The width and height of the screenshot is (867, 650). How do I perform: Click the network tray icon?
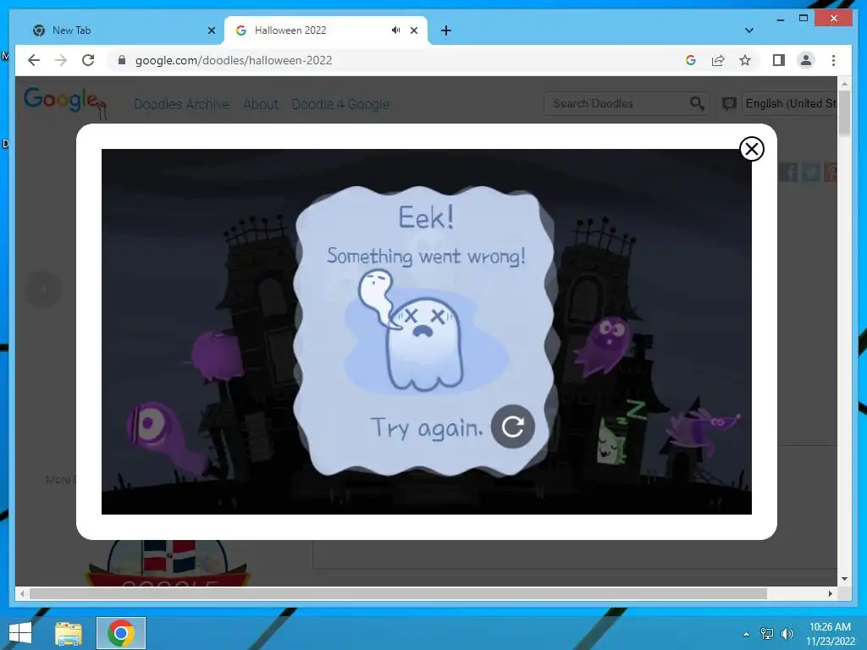pyautogui.click(x=766, y=634)
